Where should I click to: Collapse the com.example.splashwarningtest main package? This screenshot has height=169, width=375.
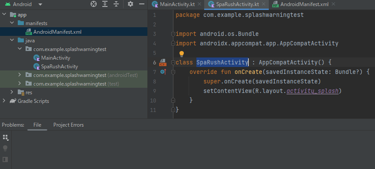[x=20, y=49]
